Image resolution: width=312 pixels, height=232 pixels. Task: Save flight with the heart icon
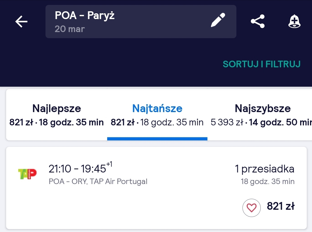point(251,208)
